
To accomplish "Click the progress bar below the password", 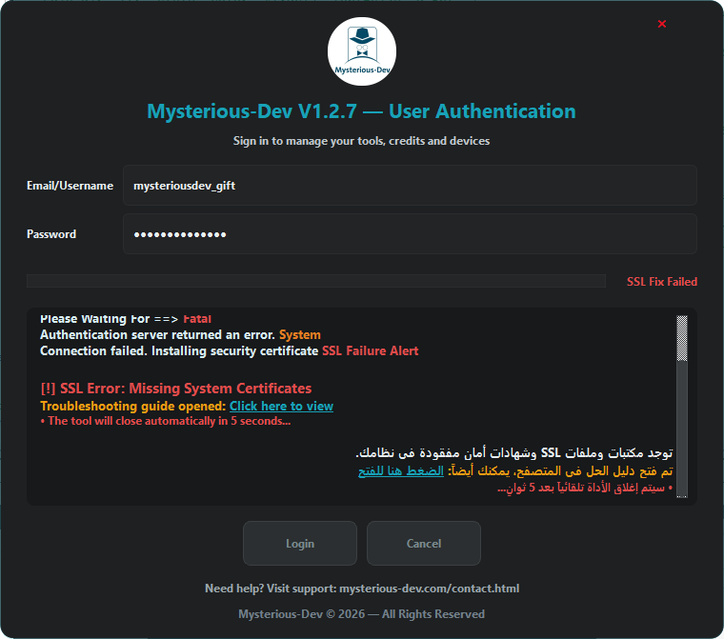I will 316,281.
